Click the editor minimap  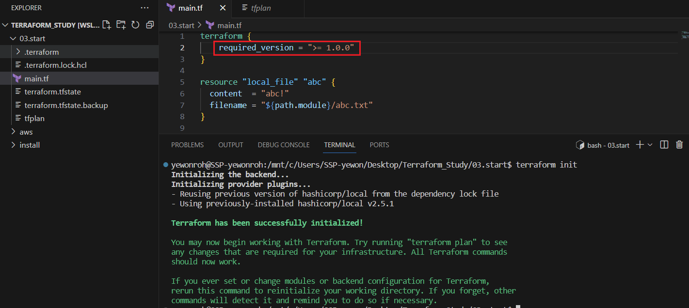[x=685, y=35]
